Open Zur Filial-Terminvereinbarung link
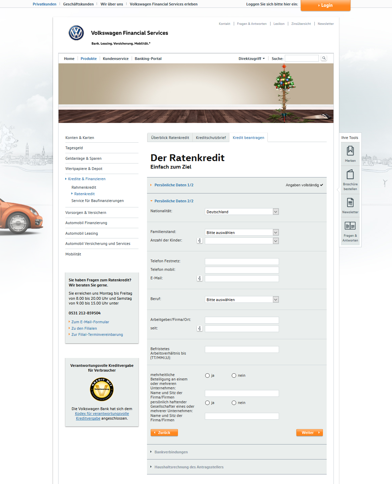The height and width of the screenshot is (484, 392). [x=97, y=334]
